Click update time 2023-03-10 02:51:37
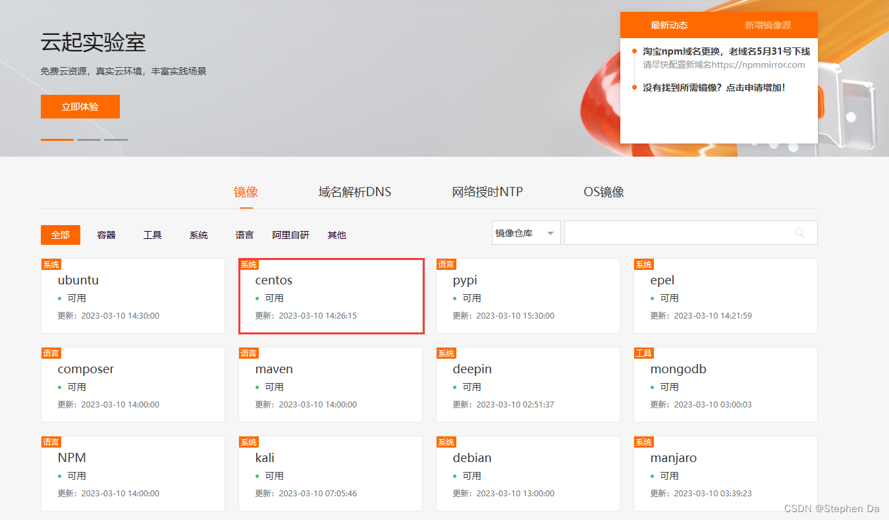The width and height of the screenshot is (889, 520). tap(516, 405)
